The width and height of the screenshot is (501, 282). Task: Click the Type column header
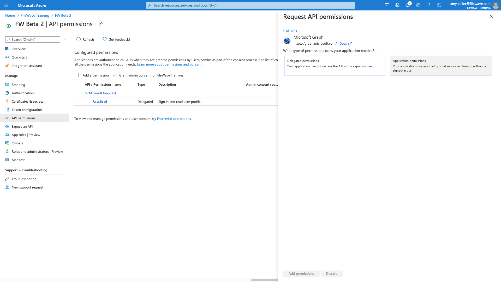point(141,84)
